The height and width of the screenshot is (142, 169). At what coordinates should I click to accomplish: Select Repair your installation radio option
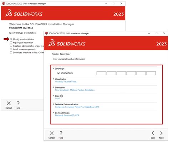11,42
